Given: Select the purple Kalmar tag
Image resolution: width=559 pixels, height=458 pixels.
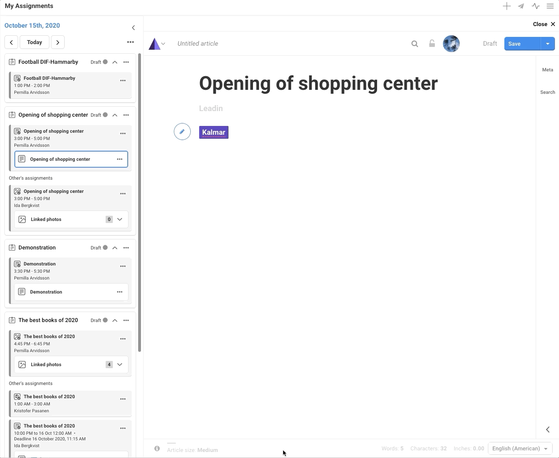Looking at the screenshot, I should tap(214, 132).
